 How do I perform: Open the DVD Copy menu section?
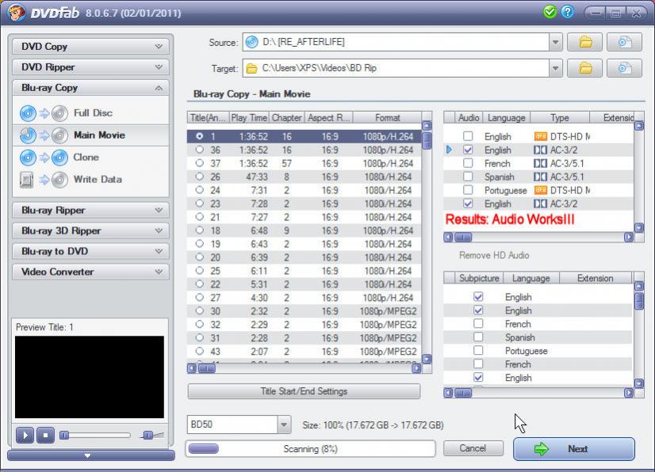tap(90, 47)
